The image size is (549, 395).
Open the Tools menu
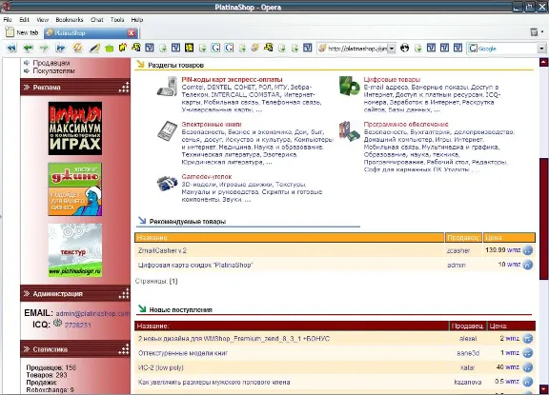117,20
